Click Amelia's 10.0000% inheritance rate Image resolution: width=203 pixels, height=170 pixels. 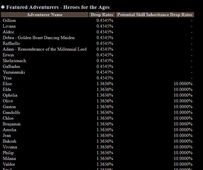[183, 130]
